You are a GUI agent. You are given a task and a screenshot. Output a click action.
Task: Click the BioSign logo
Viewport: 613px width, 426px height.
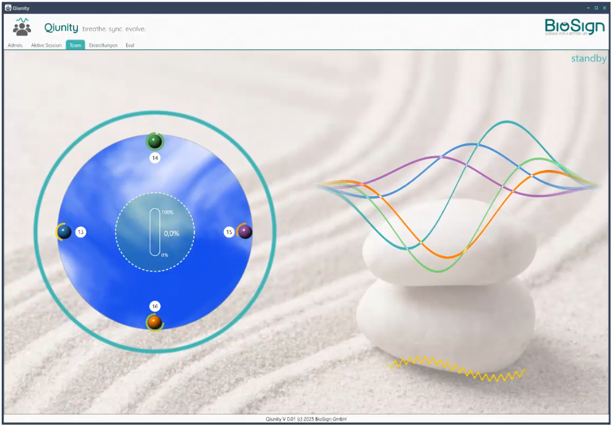575,27
